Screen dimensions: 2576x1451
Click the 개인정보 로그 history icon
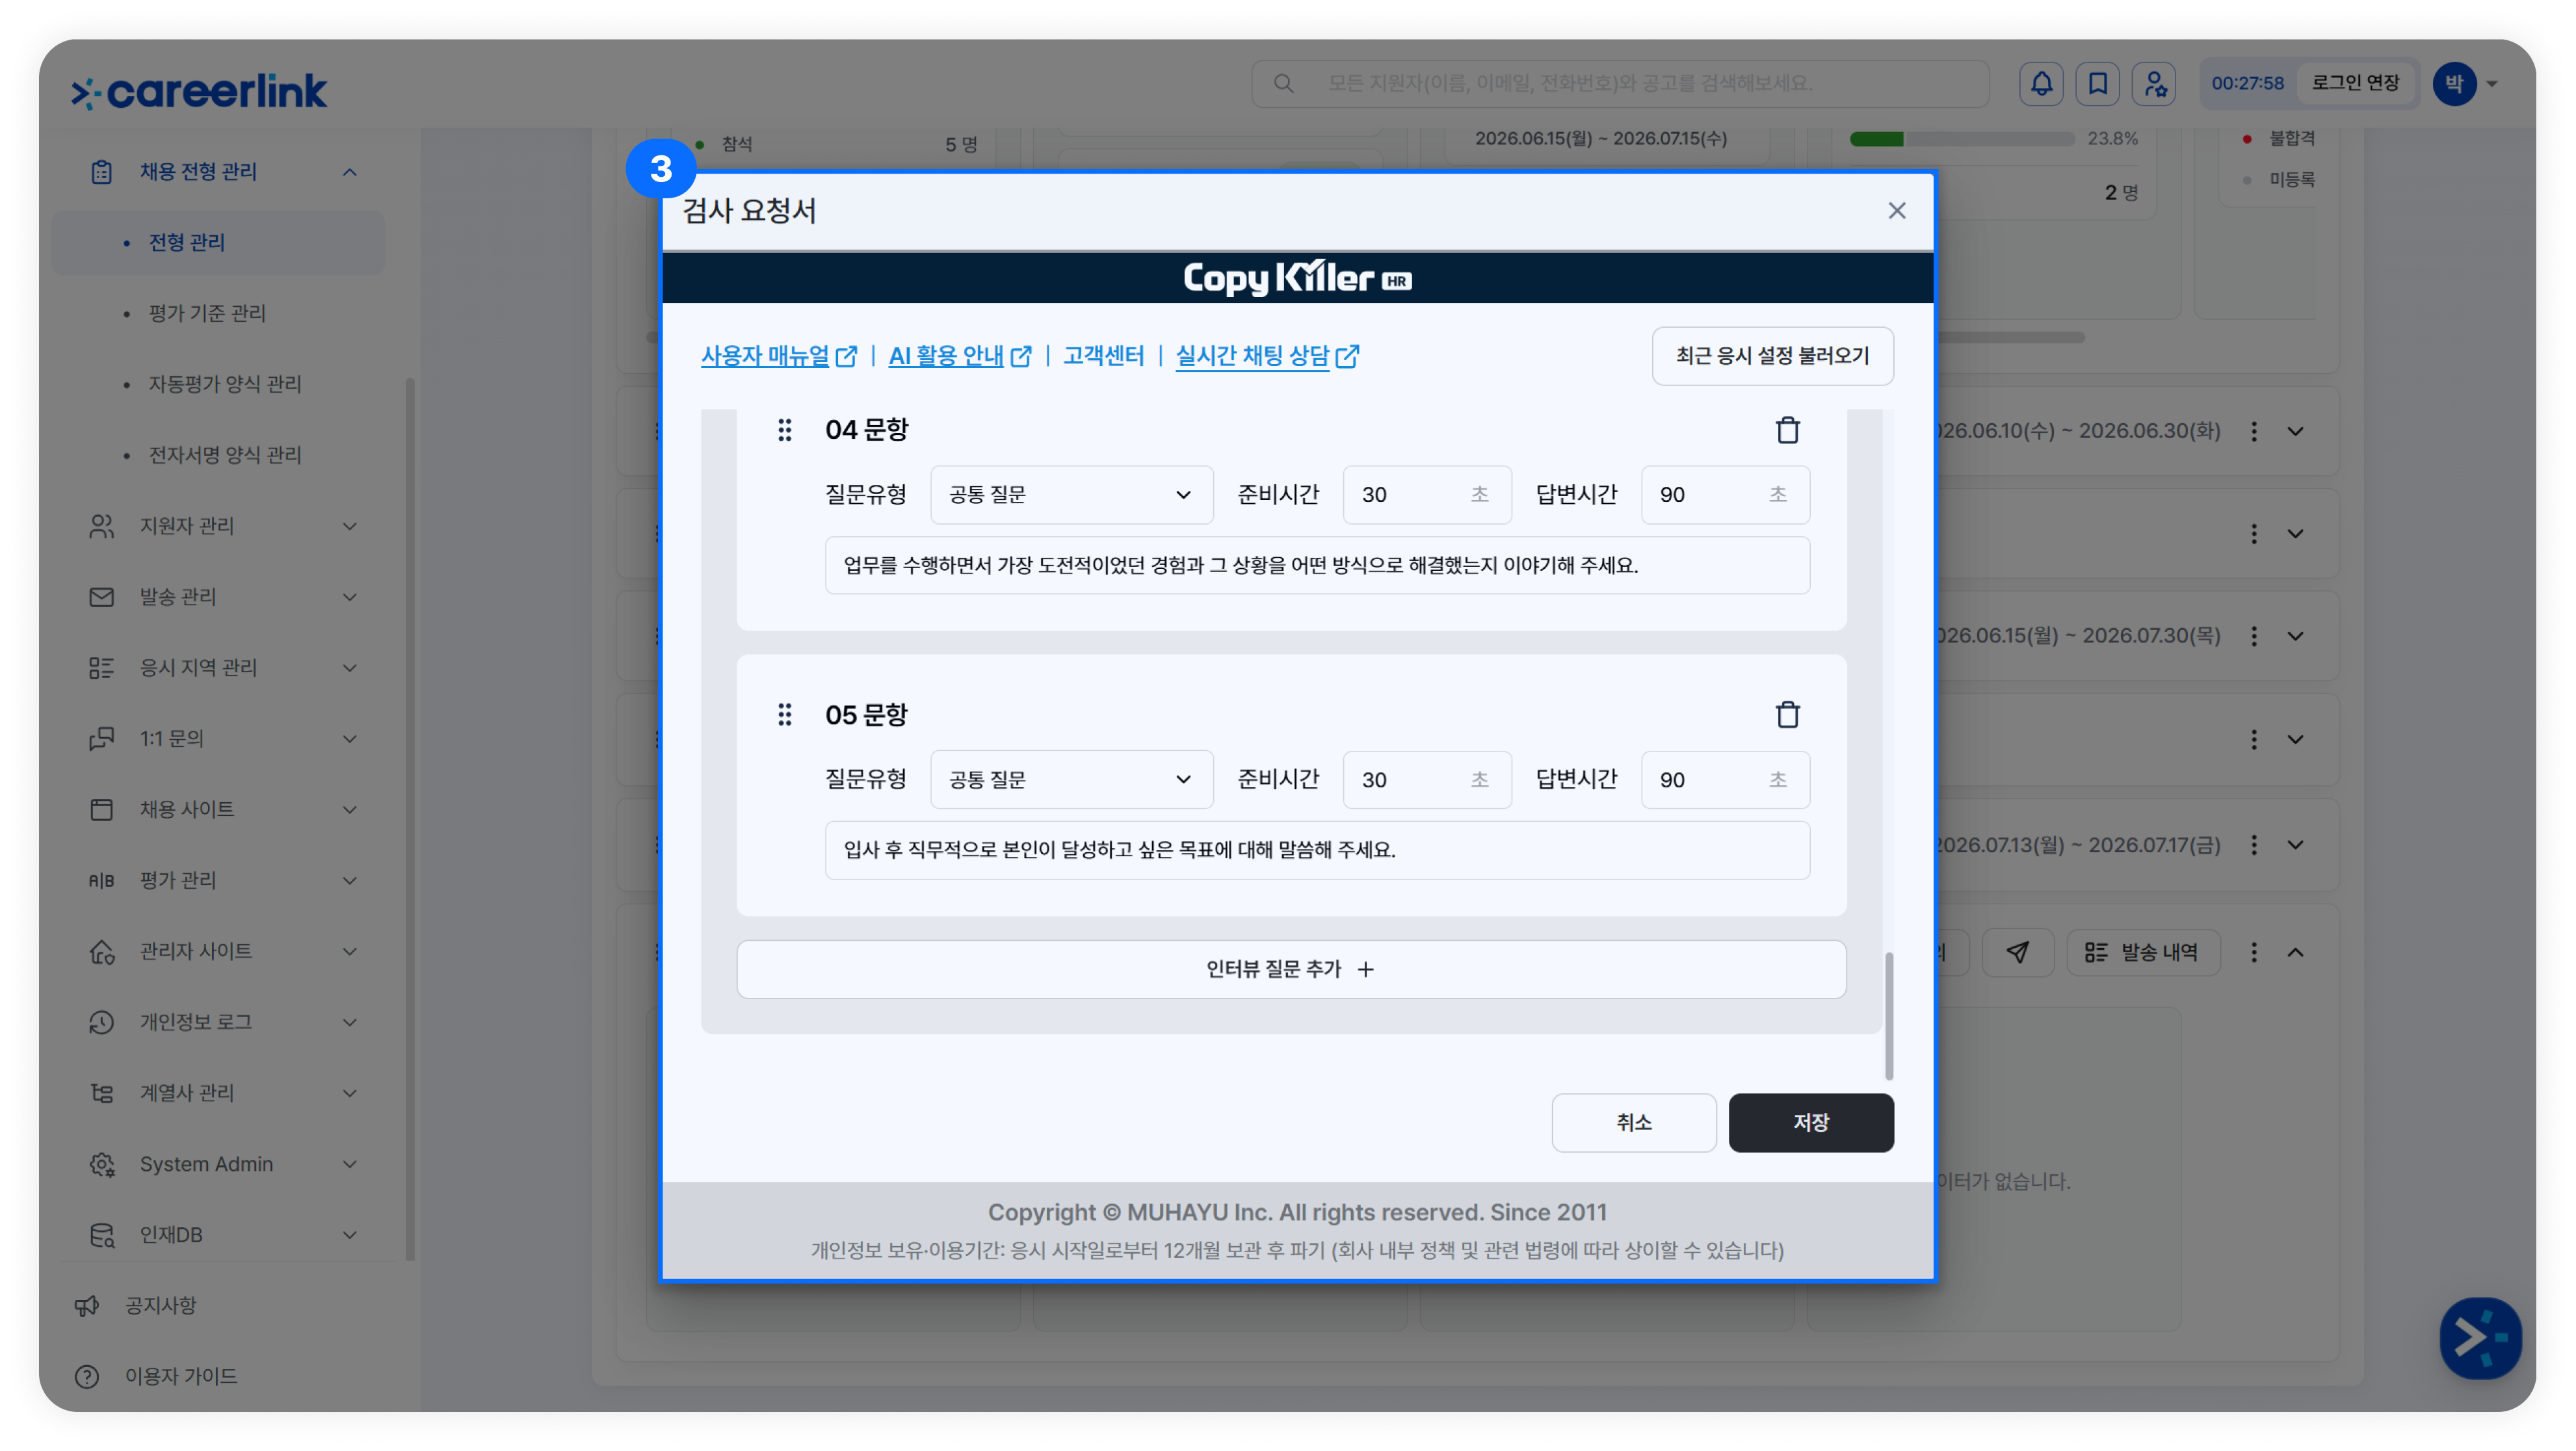101,1023
